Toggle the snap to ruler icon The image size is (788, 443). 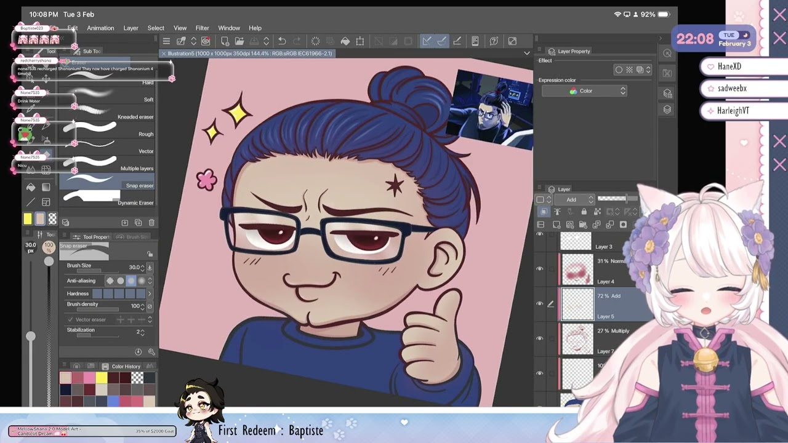click(x=427, y=41)
